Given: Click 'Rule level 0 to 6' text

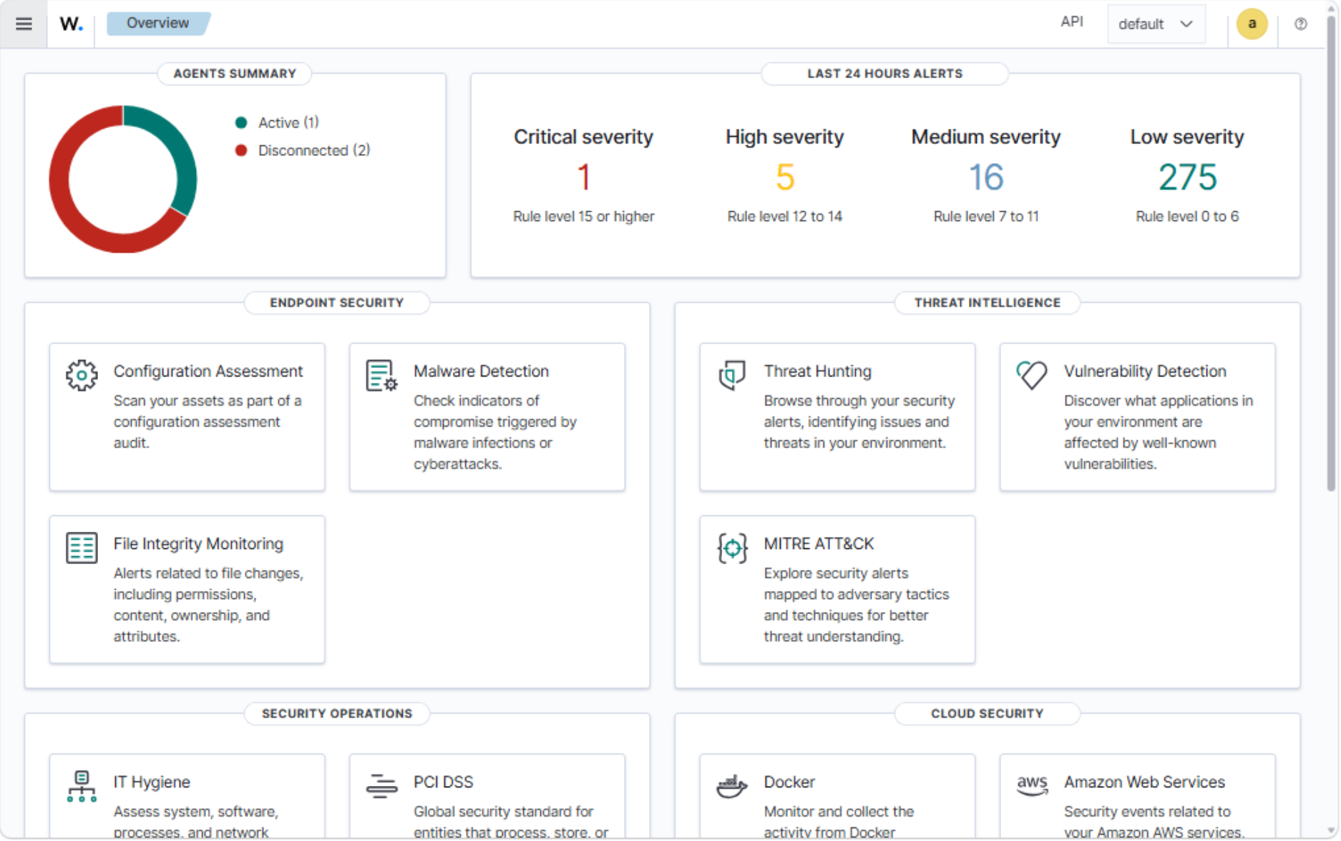Looking at the screenshot, I should 1187,216.
